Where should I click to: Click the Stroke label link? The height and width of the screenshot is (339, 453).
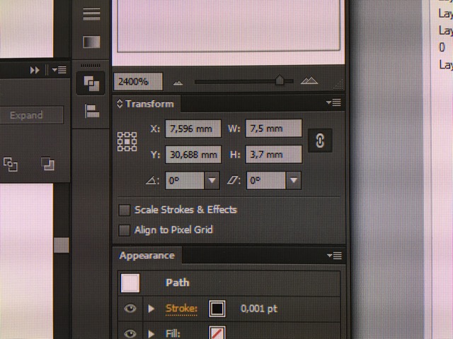tap(181, 309)
